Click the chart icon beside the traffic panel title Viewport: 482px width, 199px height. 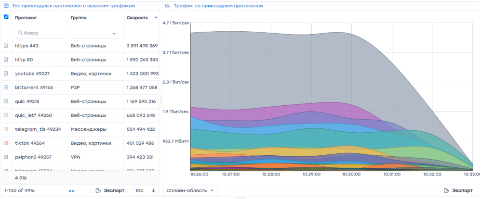[x=167, y=6]
